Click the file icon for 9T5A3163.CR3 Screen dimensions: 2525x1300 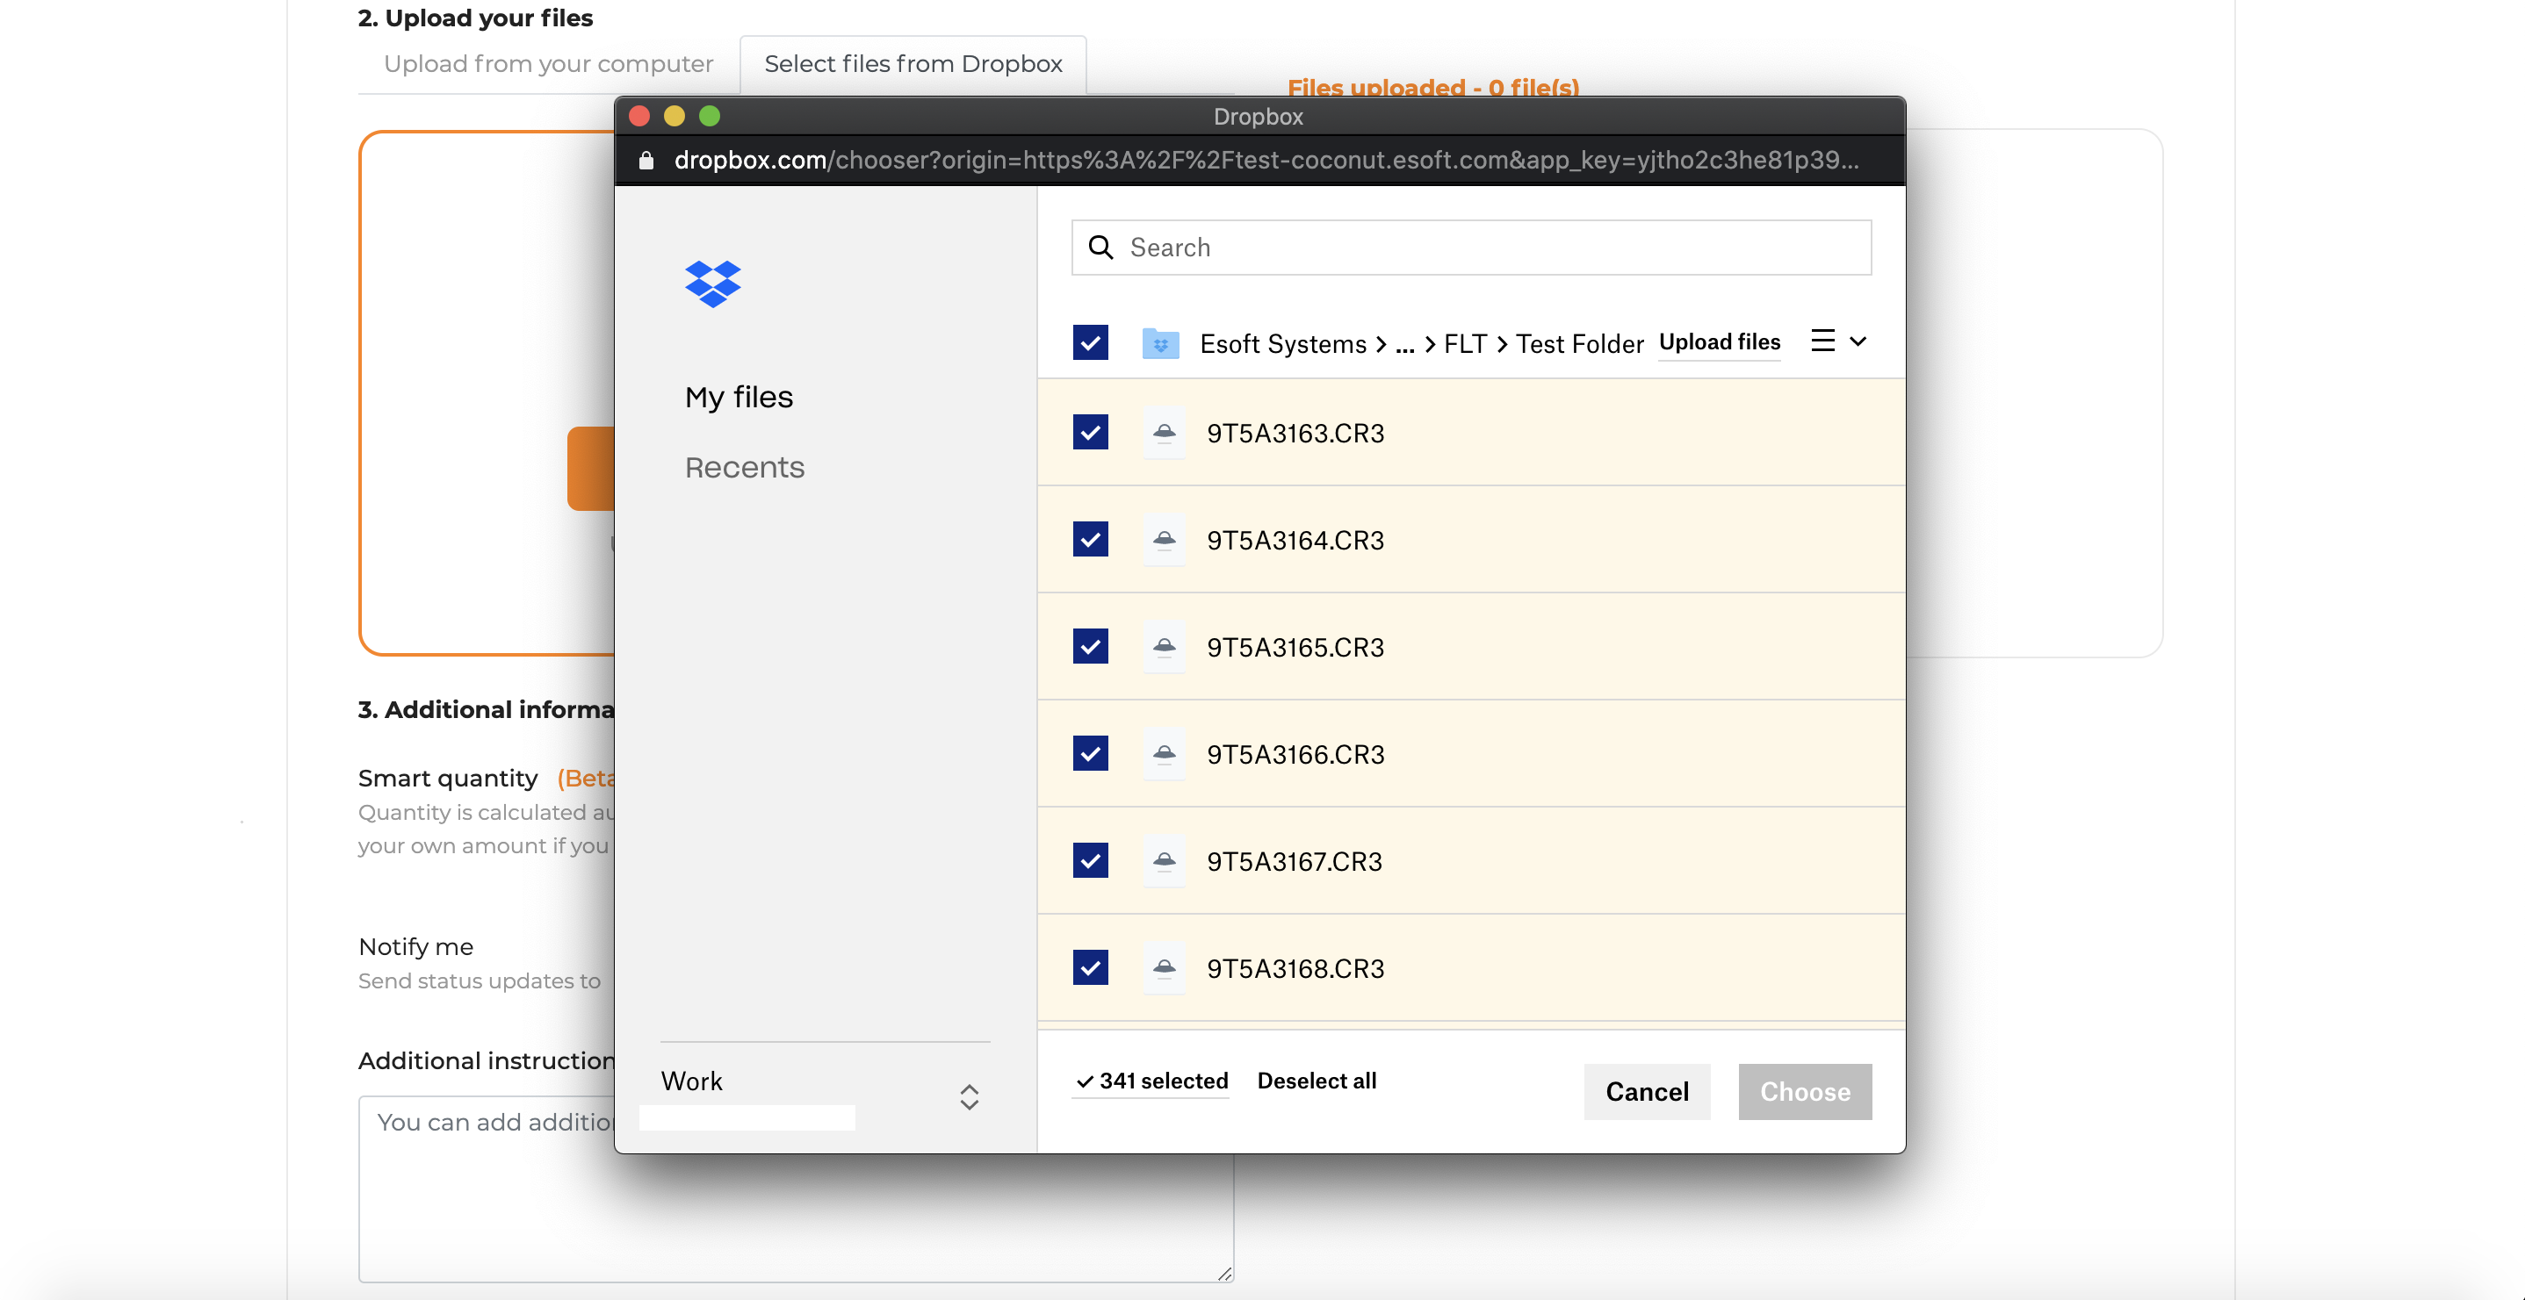pos(1164,433)
